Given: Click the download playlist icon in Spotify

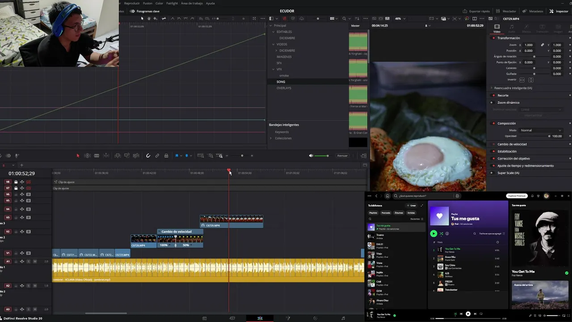Looking at the screenshot, I should pyautogui.click(x=447, y=233).
